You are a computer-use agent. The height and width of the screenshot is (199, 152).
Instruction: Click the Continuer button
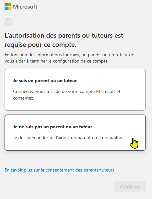[130, 187]
